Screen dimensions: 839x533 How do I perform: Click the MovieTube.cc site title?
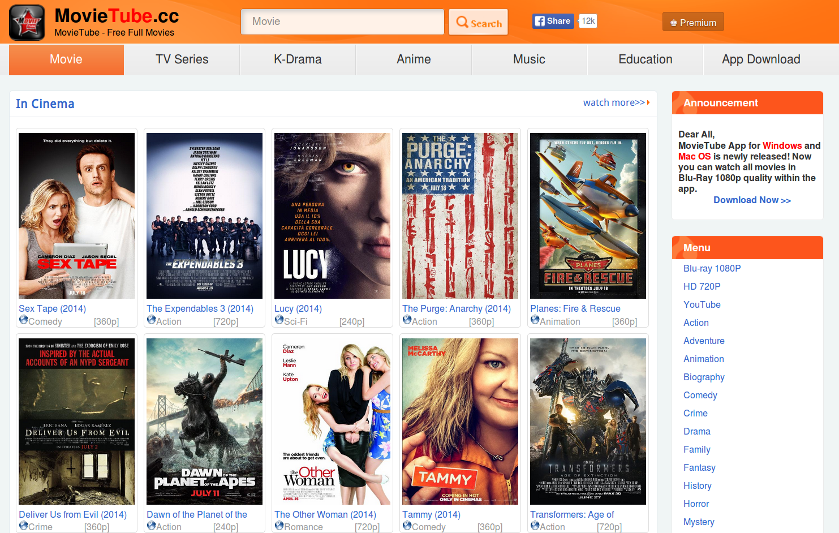117,16
